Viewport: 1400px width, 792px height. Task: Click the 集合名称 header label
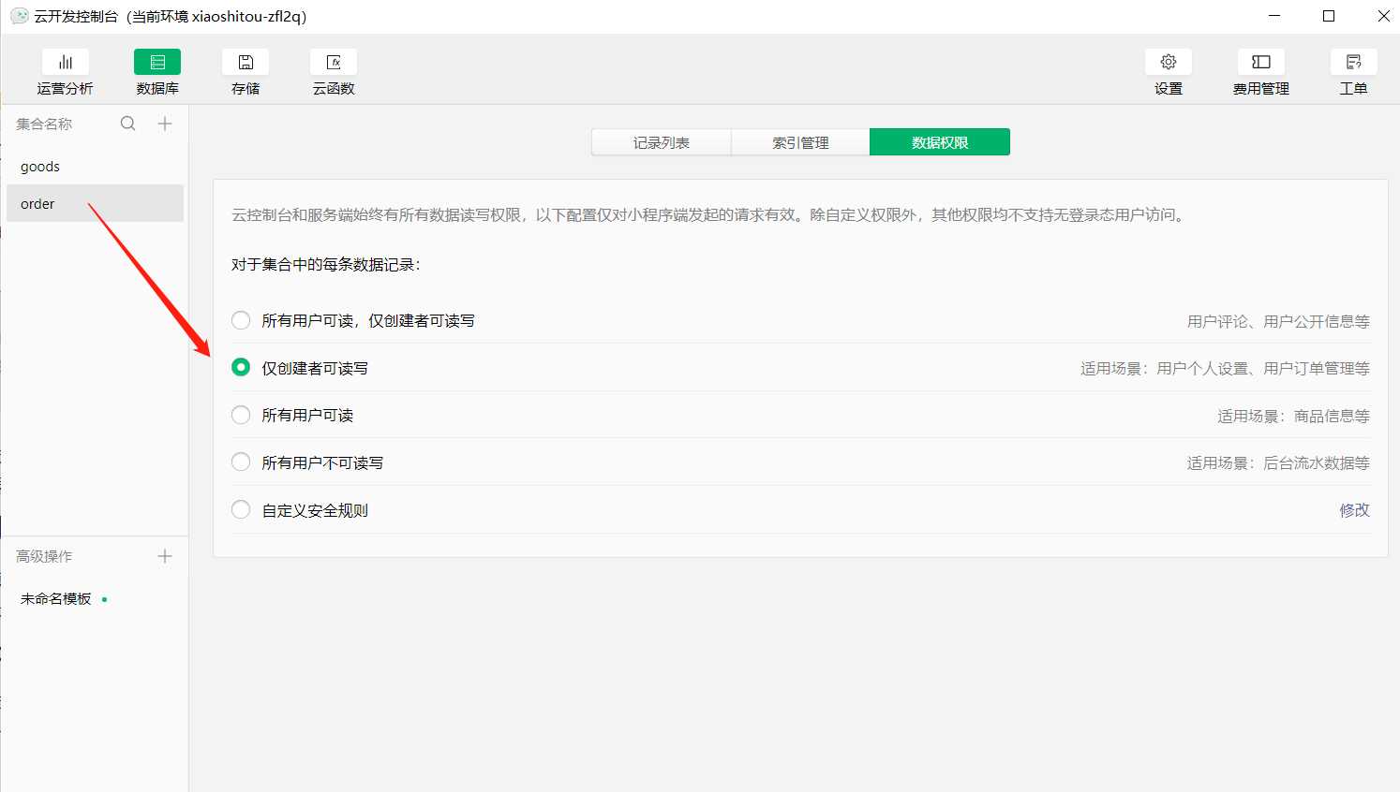click(x=44, y=124)
